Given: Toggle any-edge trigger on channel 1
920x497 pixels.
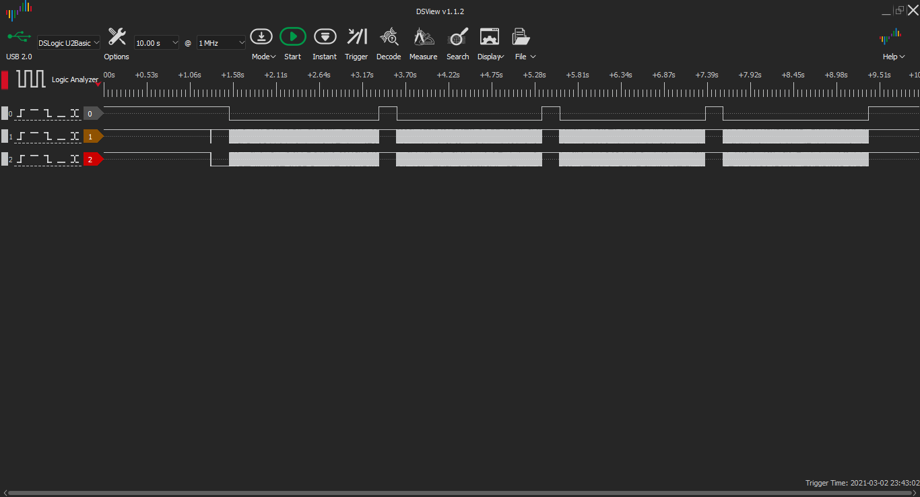Looking at the screenshot, I should tap(74, 136).
